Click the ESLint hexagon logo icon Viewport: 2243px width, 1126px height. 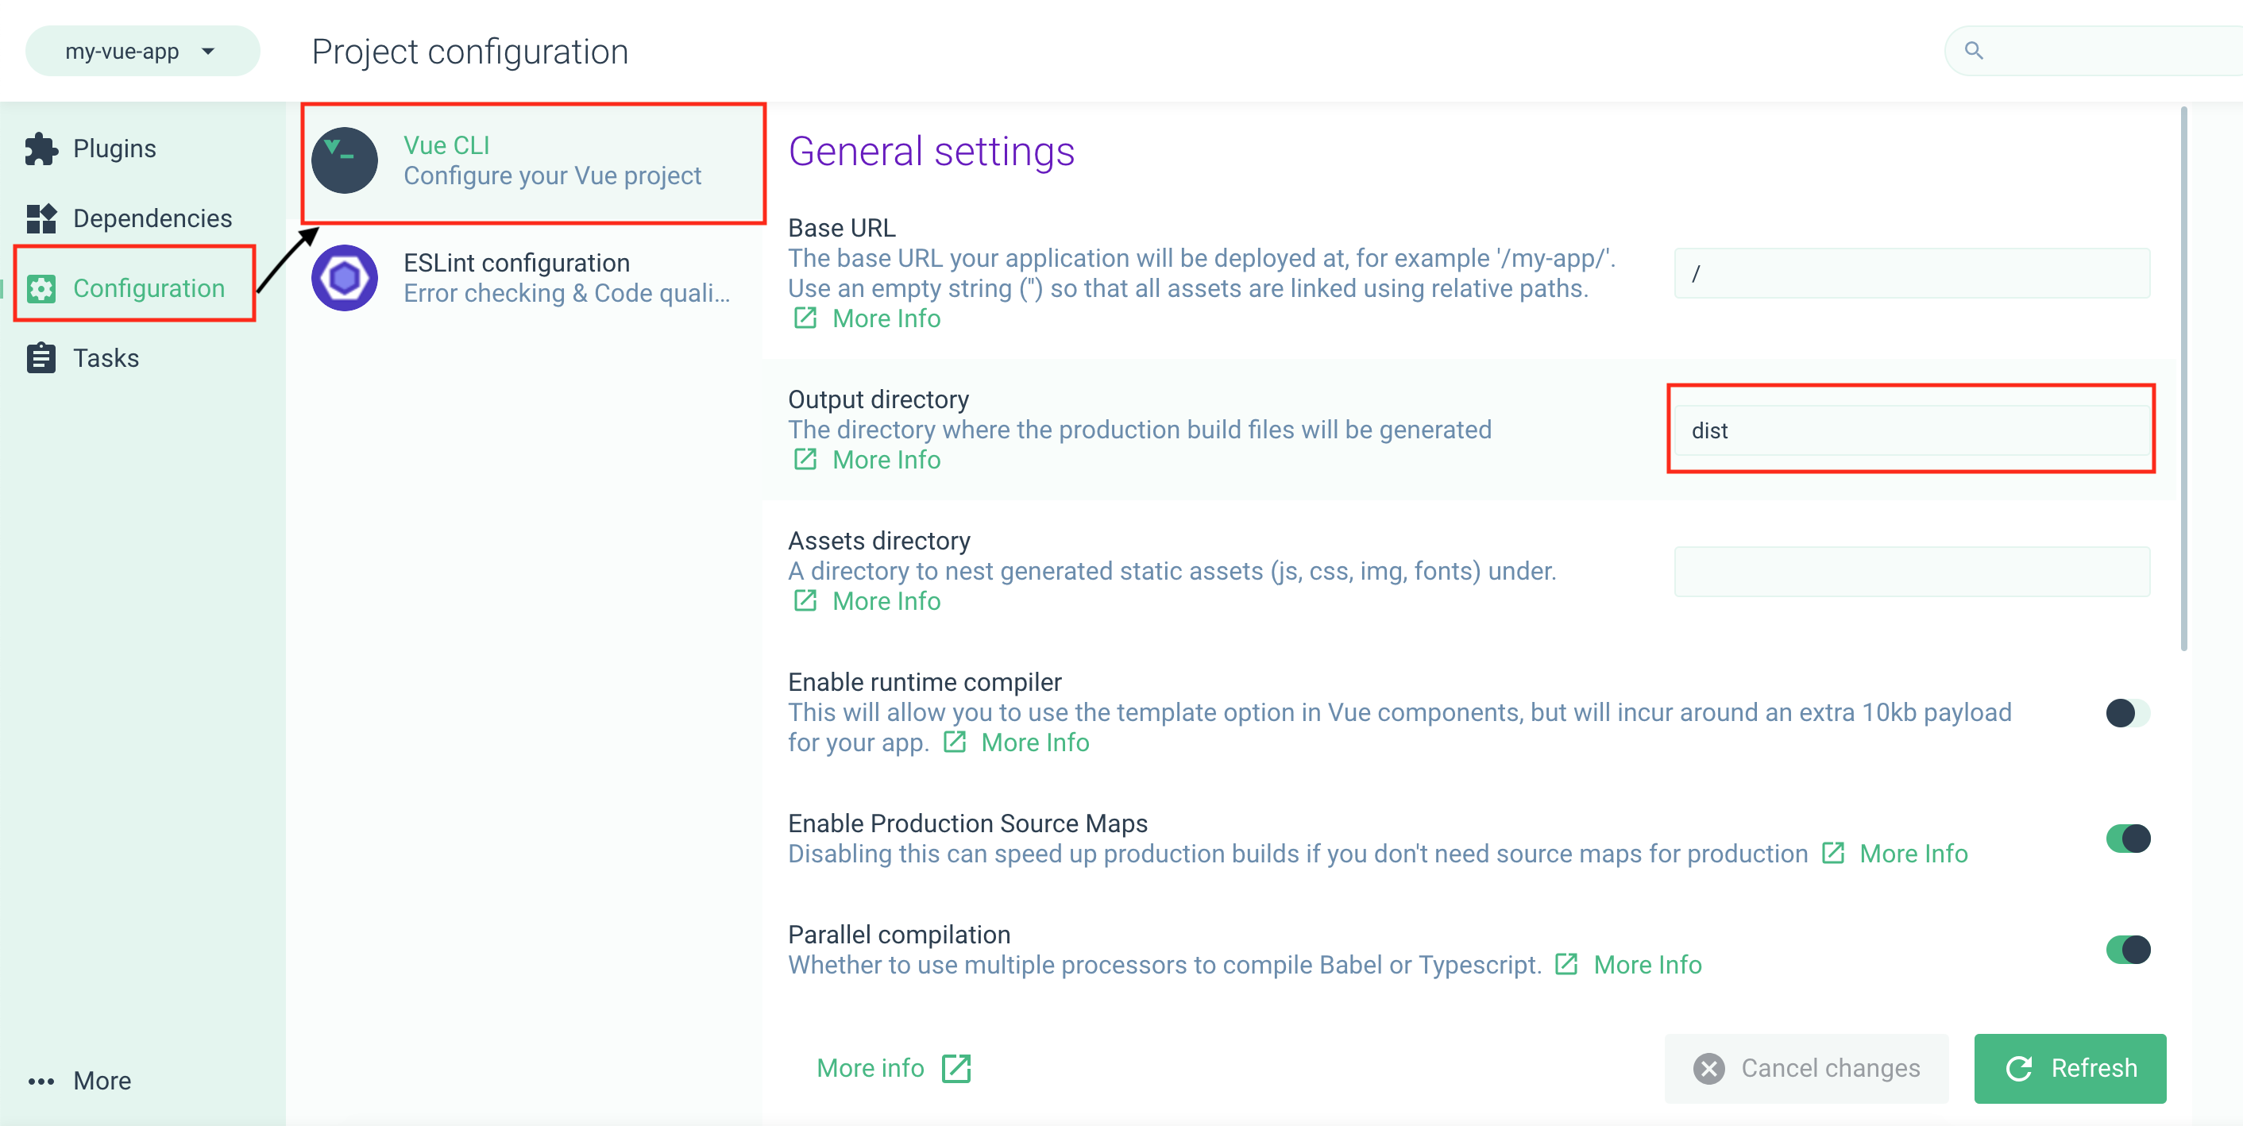pos(345,278)
